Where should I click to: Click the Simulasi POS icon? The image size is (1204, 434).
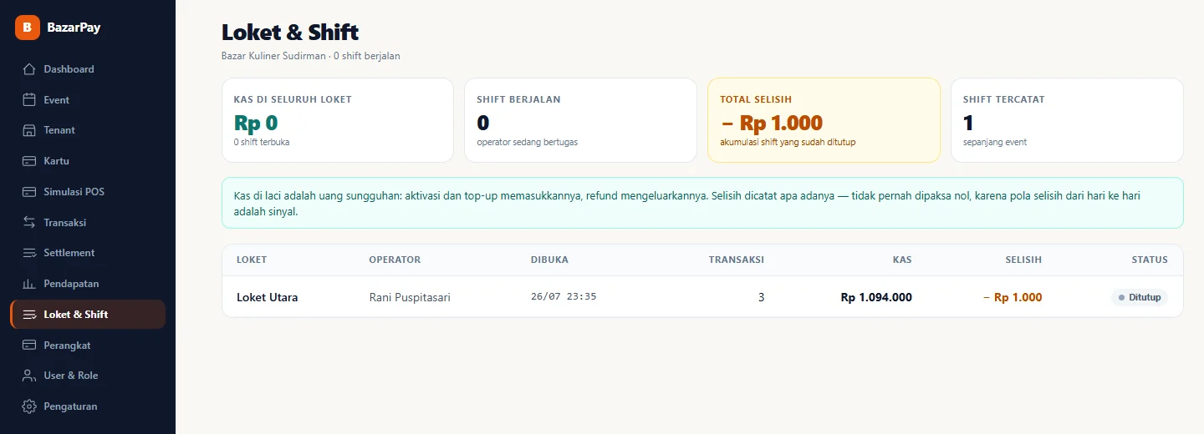pyautogui.click(x=29, y=192)
